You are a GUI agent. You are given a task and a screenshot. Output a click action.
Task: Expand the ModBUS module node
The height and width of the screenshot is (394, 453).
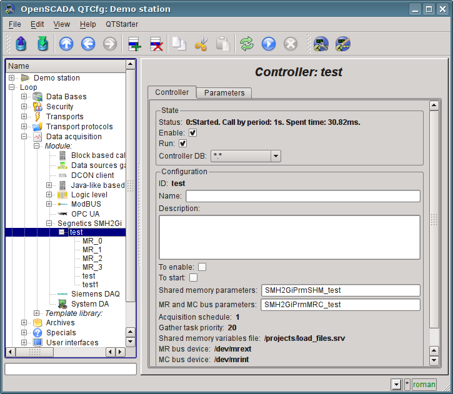tap(49, 204)
